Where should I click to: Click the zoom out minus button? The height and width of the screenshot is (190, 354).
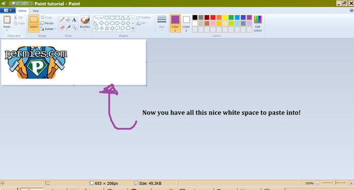click(318, 183)
